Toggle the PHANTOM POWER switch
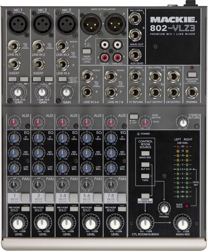Viewport: 208px width, 251px height. tap(192, 75)
